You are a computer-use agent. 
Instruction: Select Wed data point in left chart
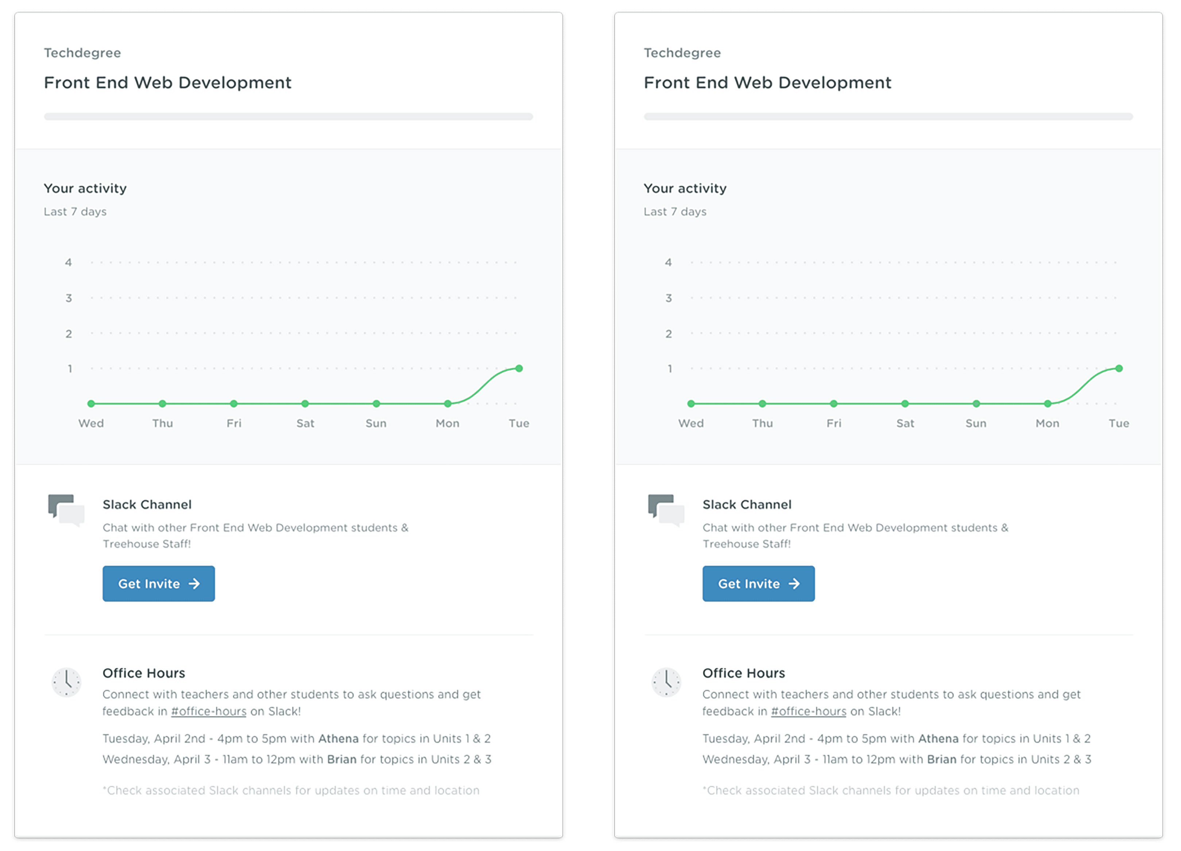click(x=91, y=403)
